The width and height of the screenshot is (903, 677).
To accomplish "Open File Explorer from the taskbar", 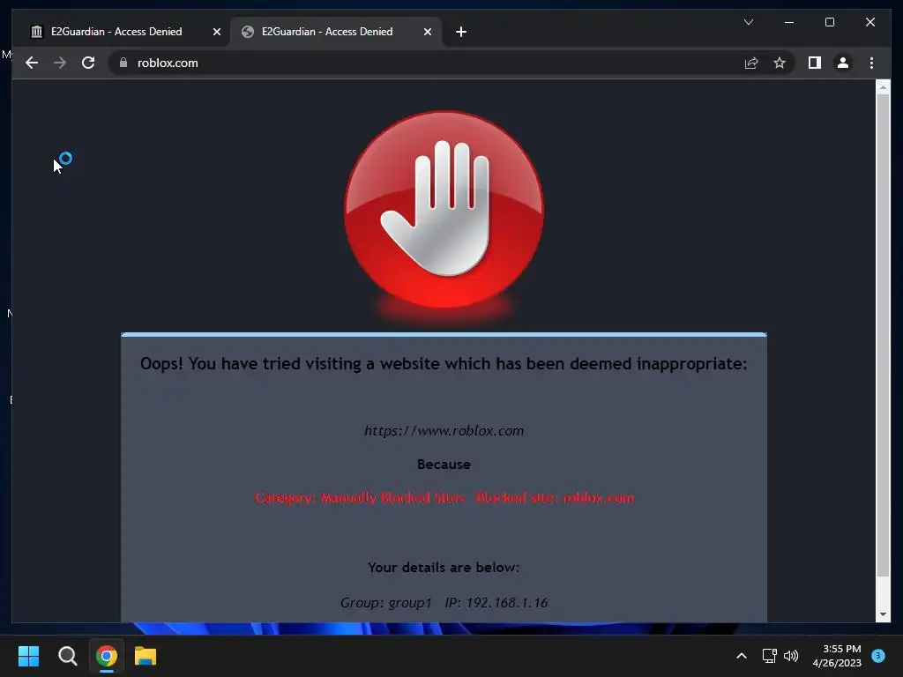I will [146, 656].
